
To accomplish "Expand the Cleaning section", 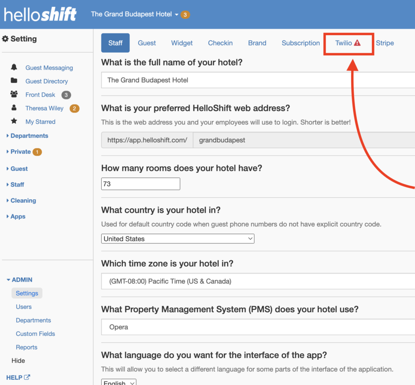I will pos(21,200).
